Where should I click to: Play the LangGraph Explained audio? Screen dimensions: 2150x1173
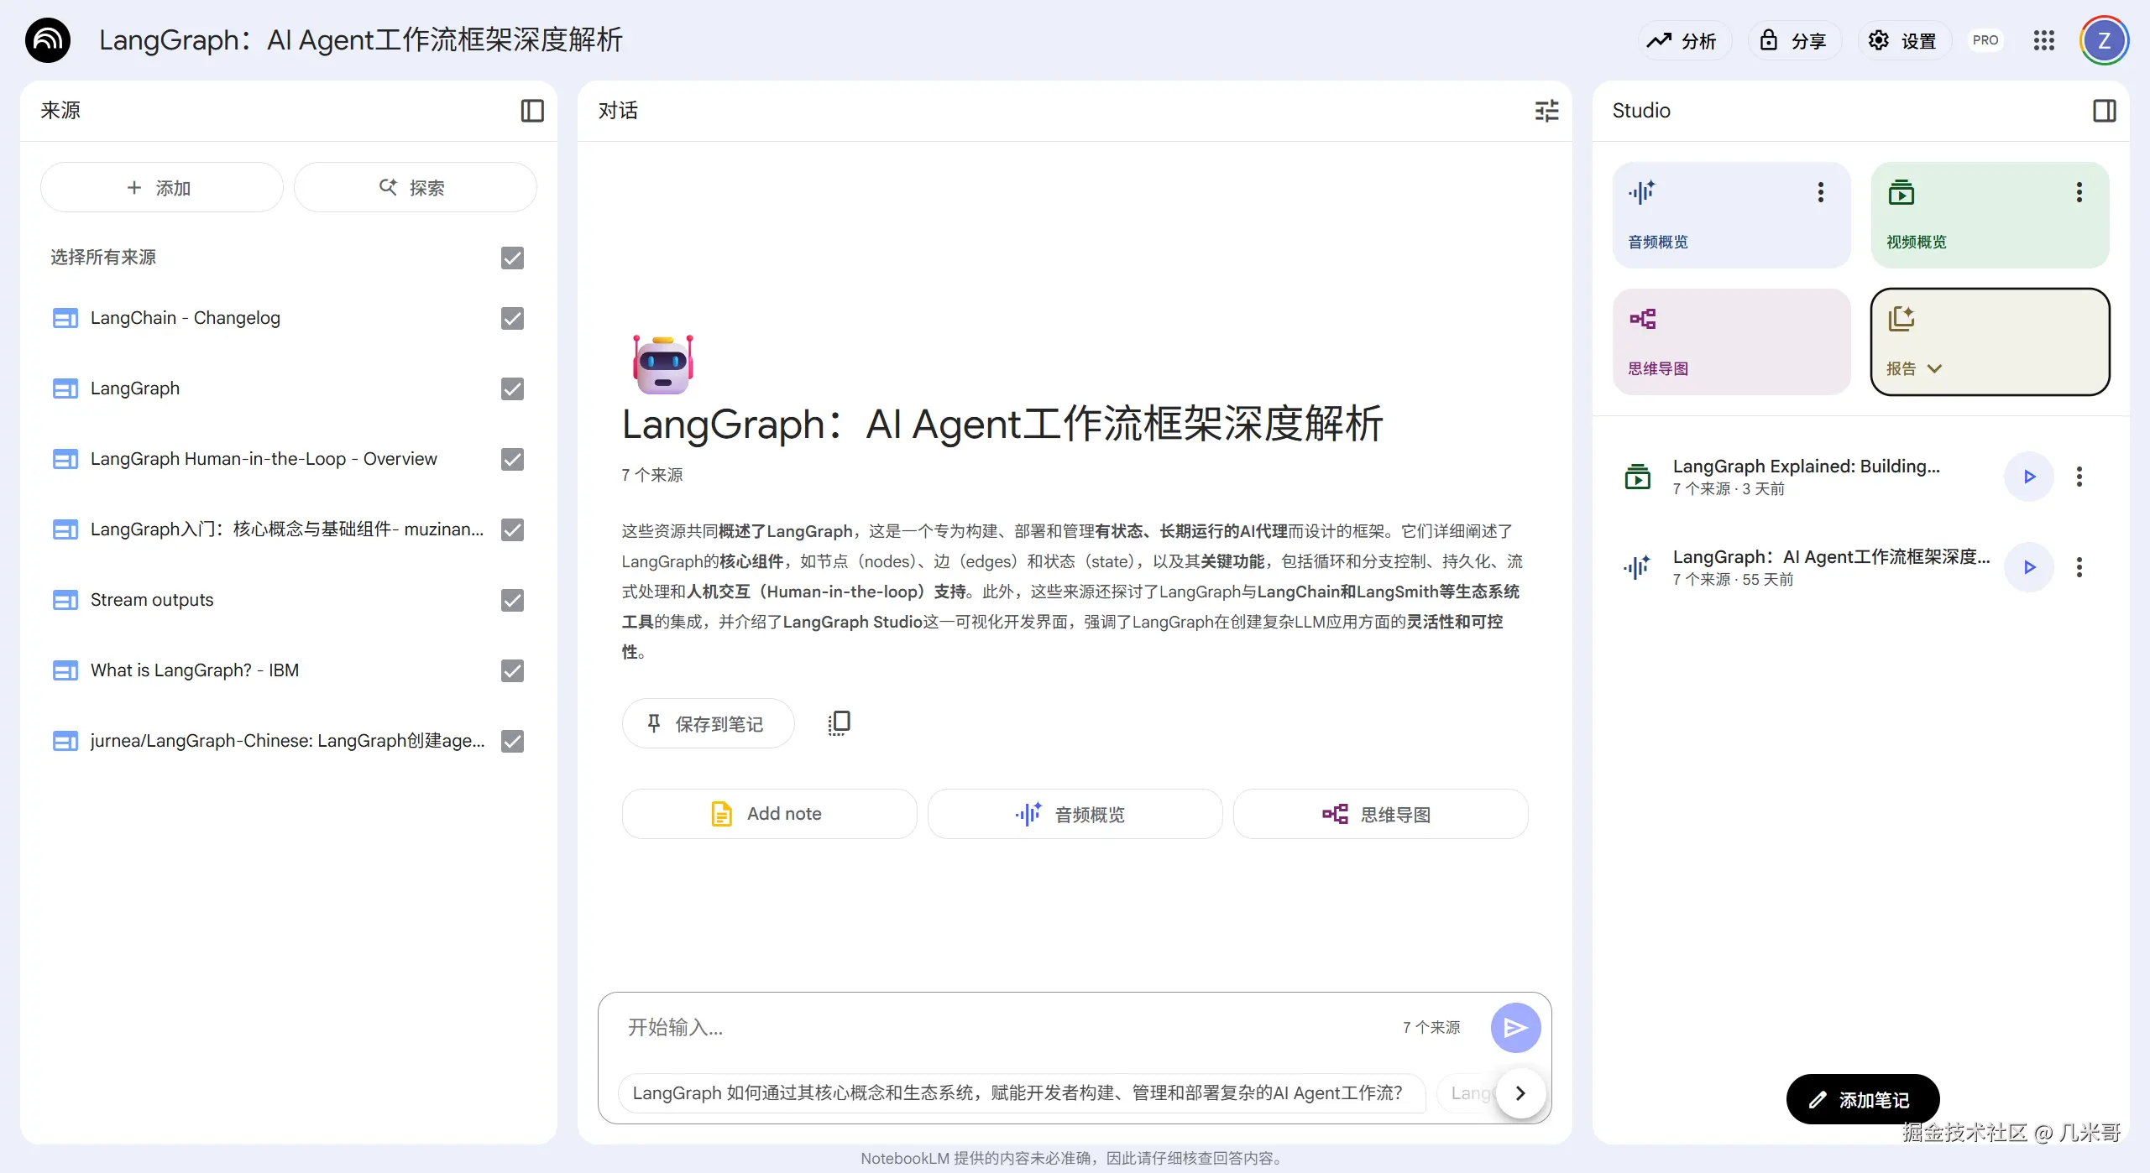click(2029, 476)
